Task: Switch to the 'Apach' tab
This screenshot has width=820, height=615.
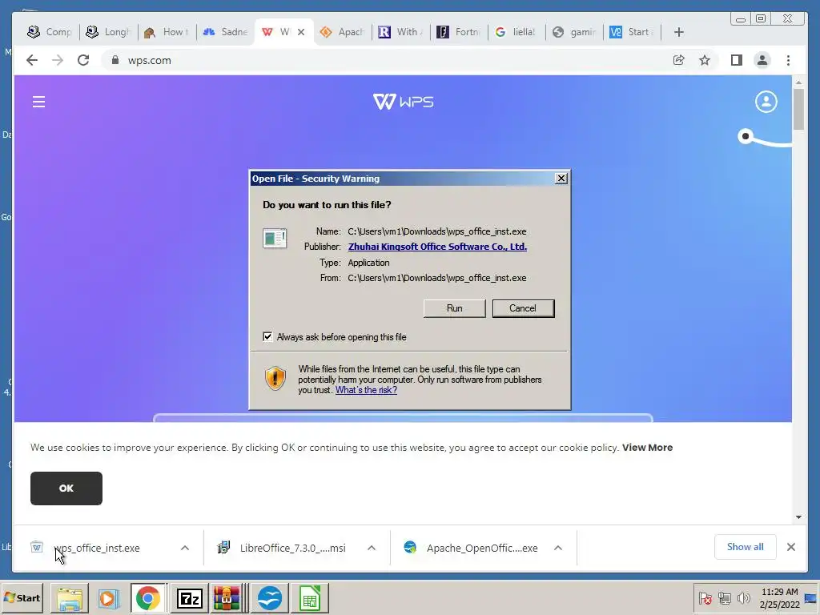Action: [x=342, y=32]
